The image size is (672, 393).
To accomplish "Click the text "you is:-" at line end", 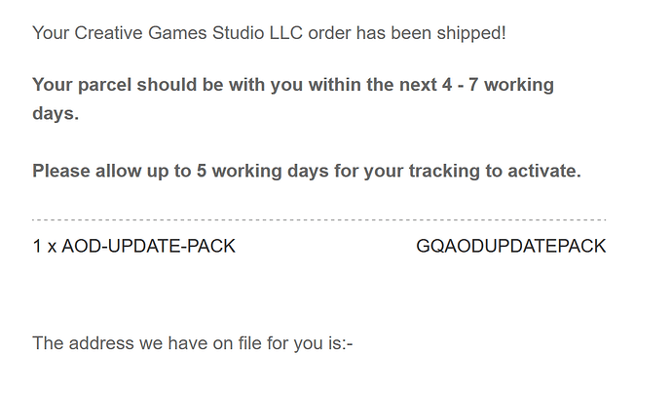I will click(x=323, y=343).
